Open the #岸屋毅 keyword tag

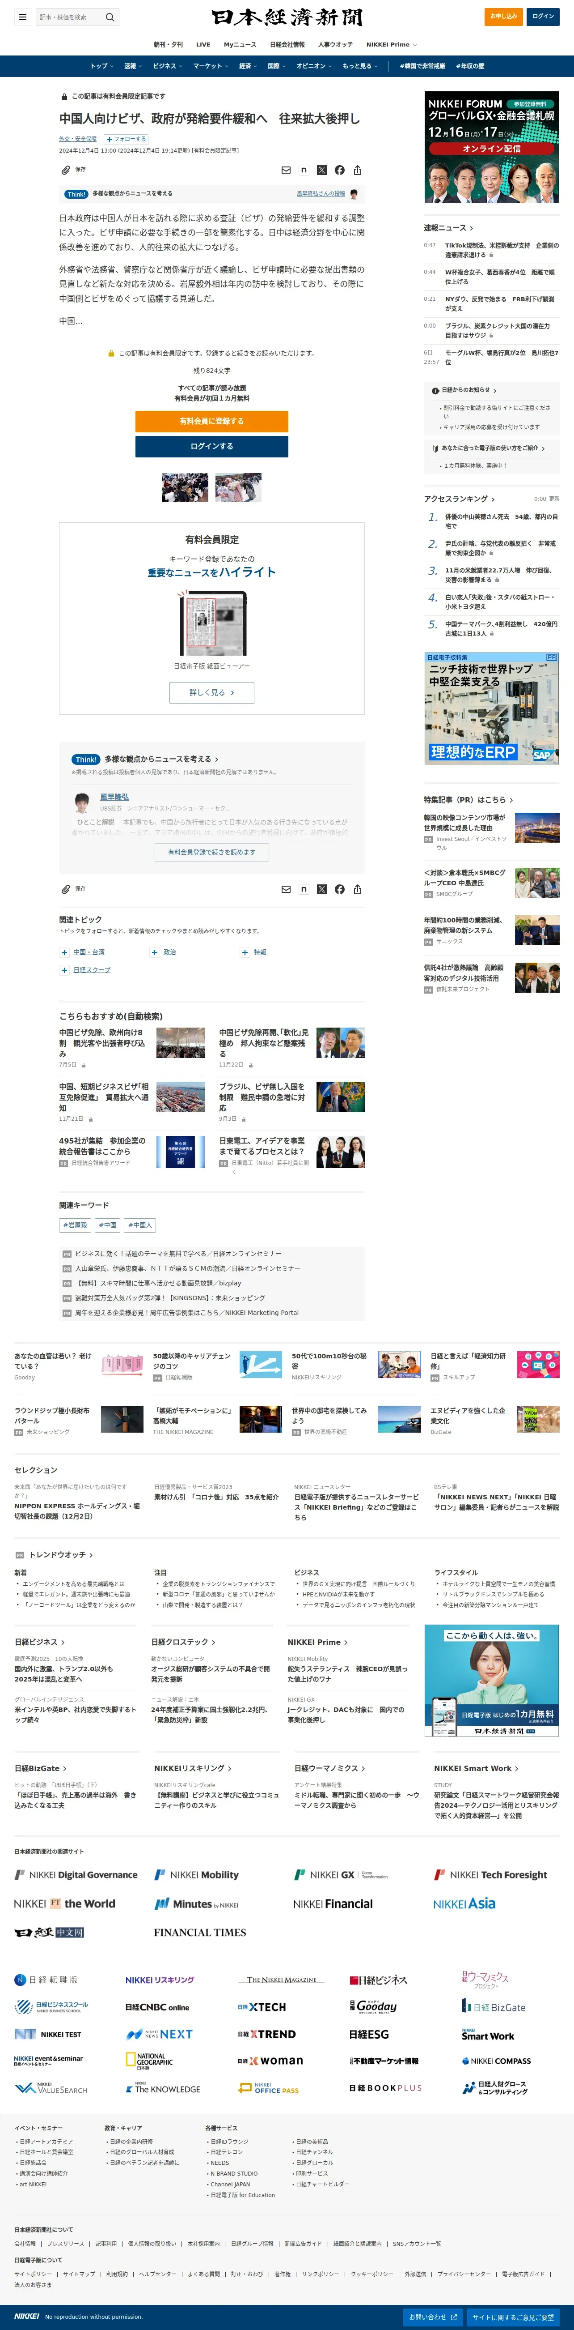point(75,1225)
